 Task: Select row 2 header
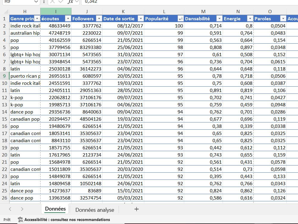[x=4, y=26]
